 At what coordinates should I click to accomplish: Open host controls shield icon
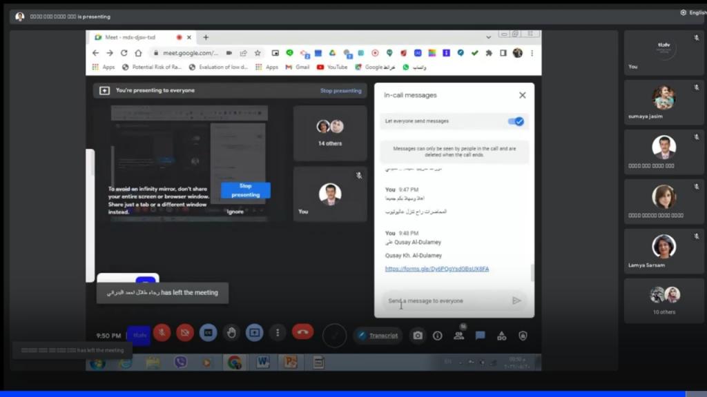point(523,336)
